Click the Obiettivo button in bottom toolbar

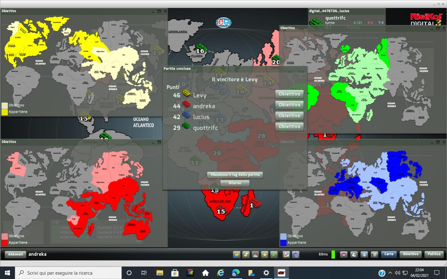411,254
